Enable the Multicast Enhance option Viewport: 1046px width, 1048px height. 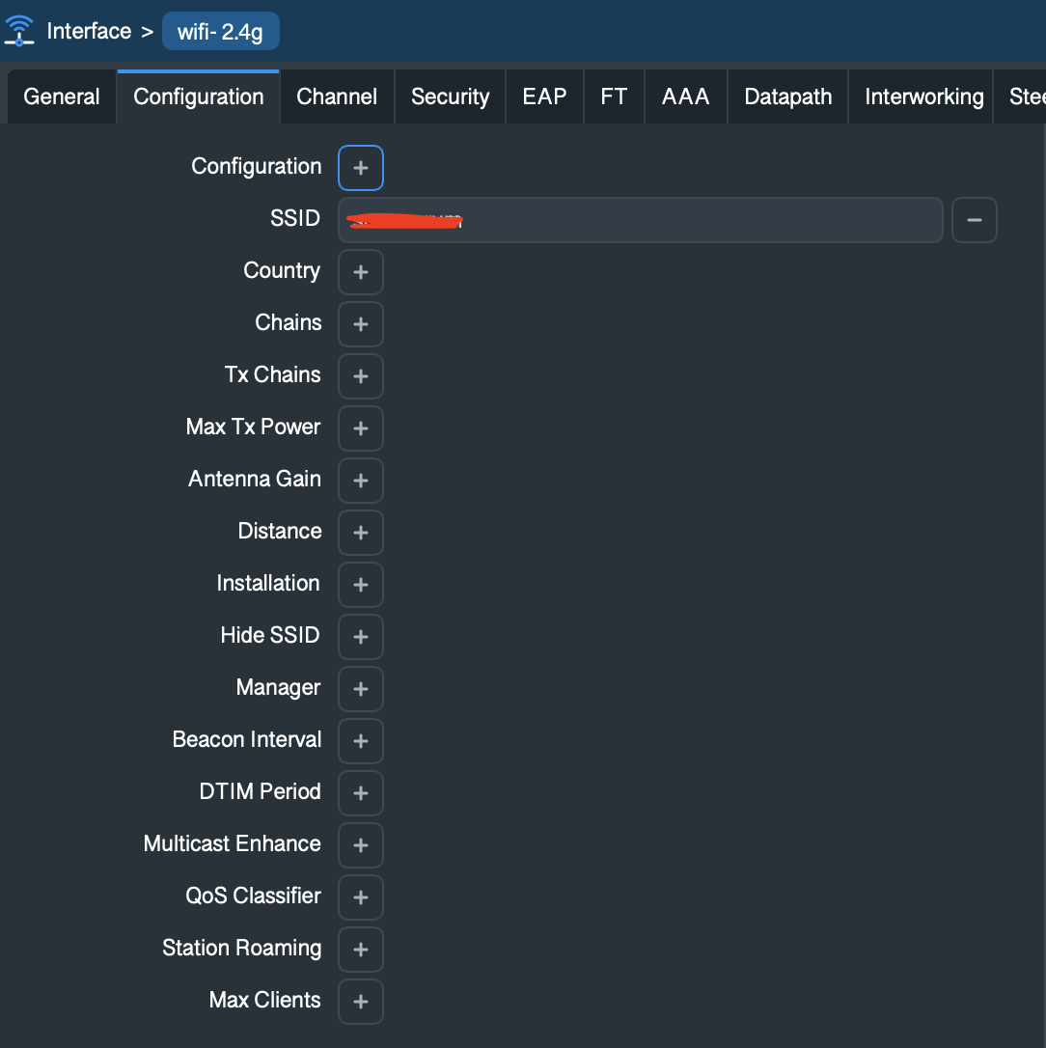(x=361, y=845)
